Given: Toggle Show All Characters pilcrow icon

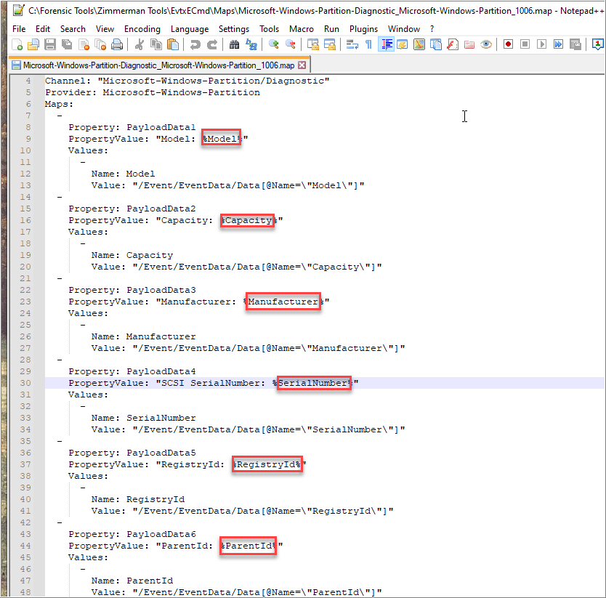Looking at the screenshot, I should pos(368,45).
